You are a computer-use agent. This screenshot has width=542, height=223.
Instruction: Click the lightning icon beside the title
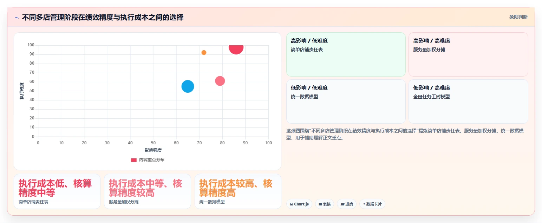pos(17,18)
